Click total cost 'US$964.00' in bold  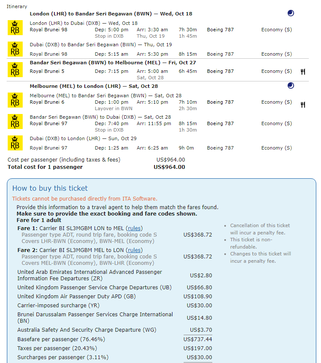pyautogui.click(x=169, y=167)
